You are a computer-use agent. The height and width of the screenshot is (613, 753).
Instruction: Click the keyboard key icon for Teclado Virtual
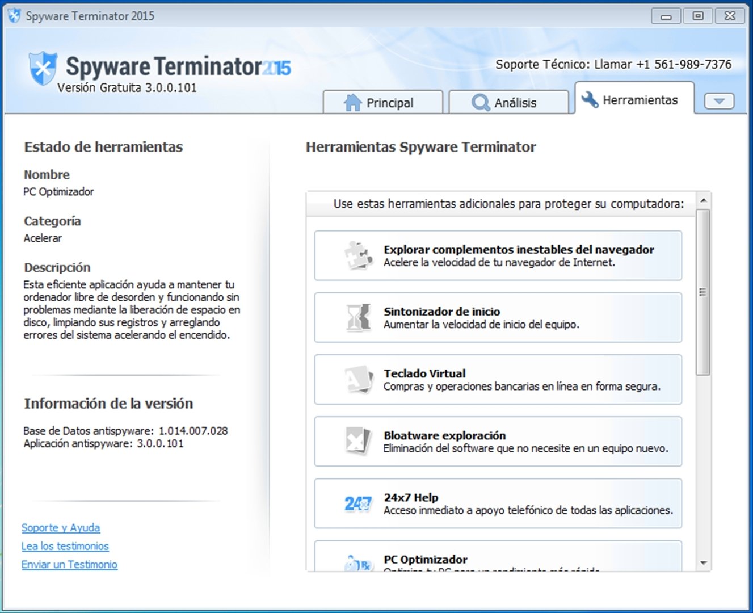pyautogui.click(x=359, y=379)
